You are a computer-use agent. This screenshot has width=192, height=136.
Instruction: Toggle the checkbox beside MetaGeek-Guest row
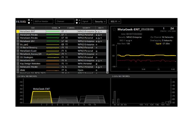click(x=18, y=51)
